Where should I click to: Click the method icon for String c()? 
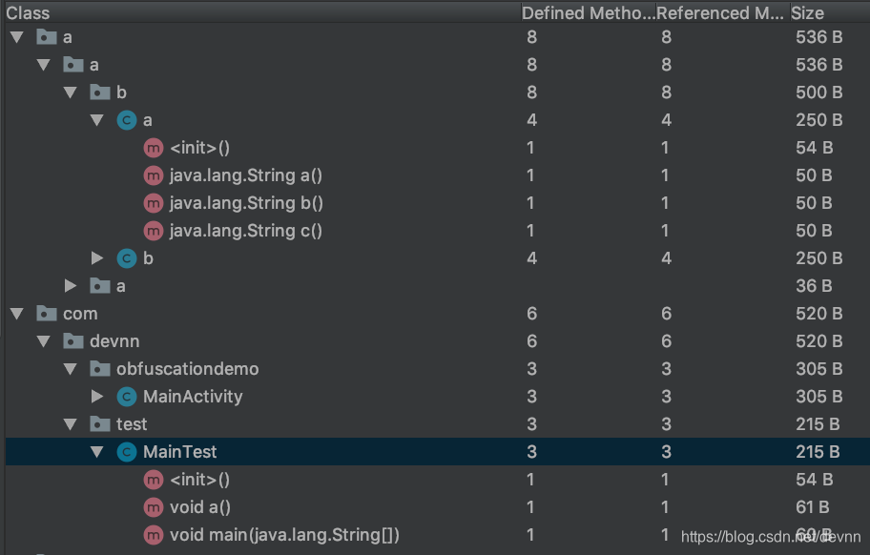pos(153,231)
